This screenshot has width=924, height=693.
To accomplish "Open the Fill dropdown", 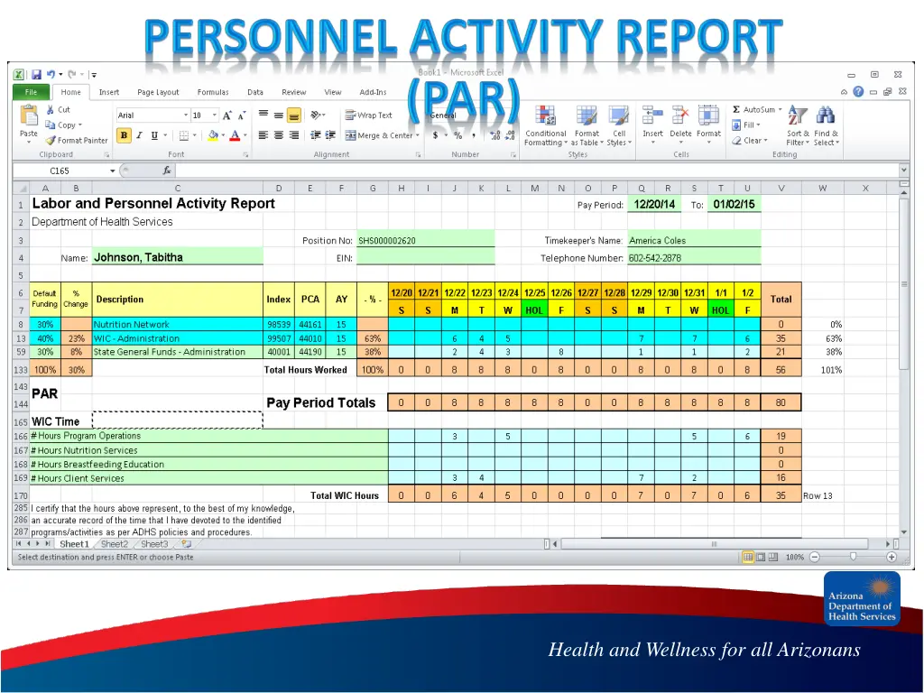I will [x=746, y=125].
